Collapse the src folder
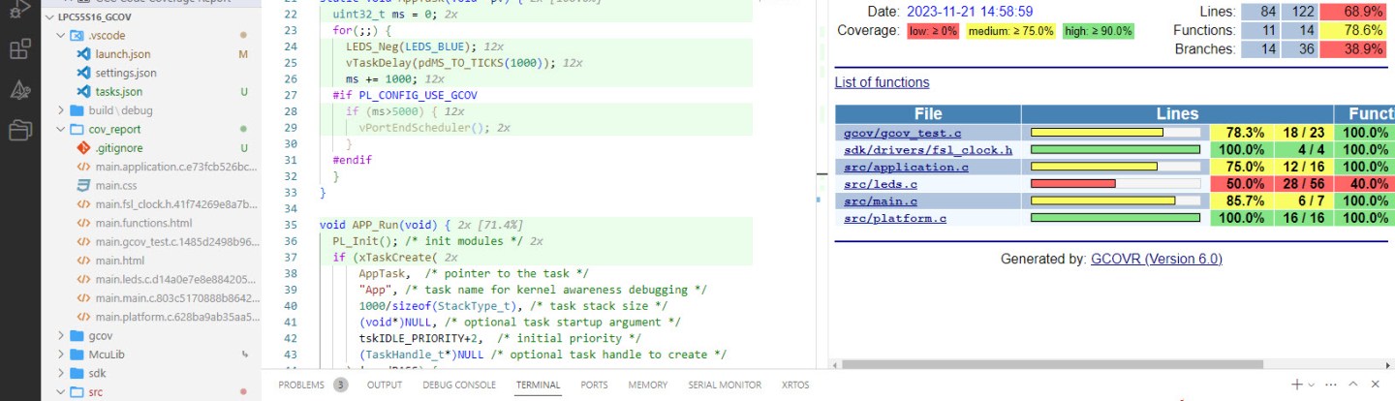This screenshot has height=401, width=1395. click(x=61, y=392)
